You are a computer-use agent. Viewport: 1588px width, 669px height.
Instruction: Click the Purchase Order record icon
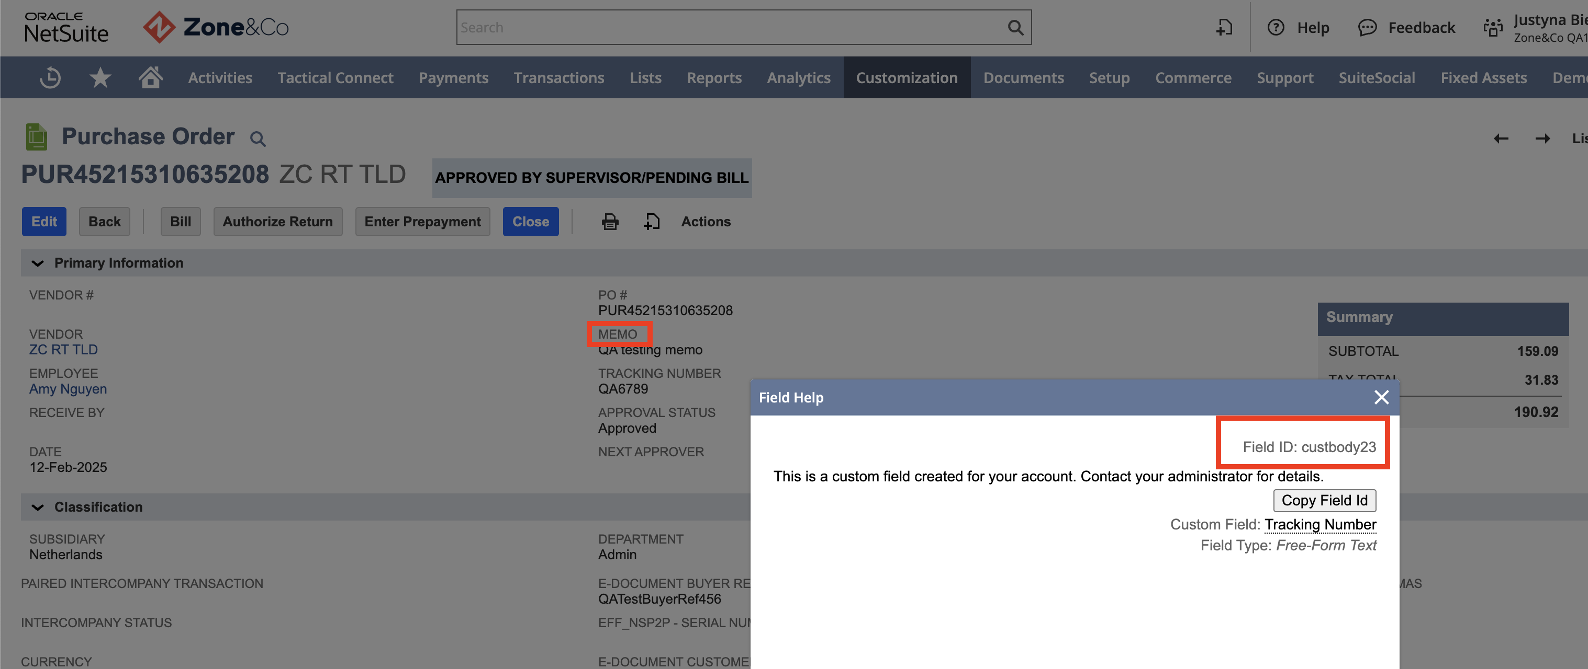tap(36, 136)
